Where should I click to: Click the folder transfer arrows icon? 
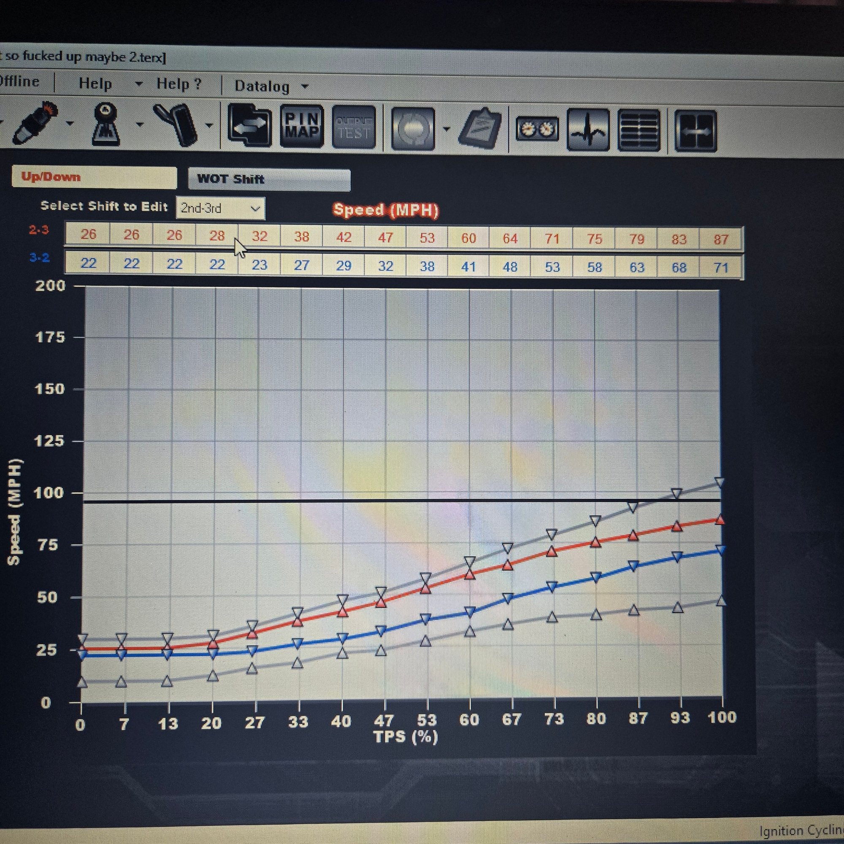click(250, 126)
